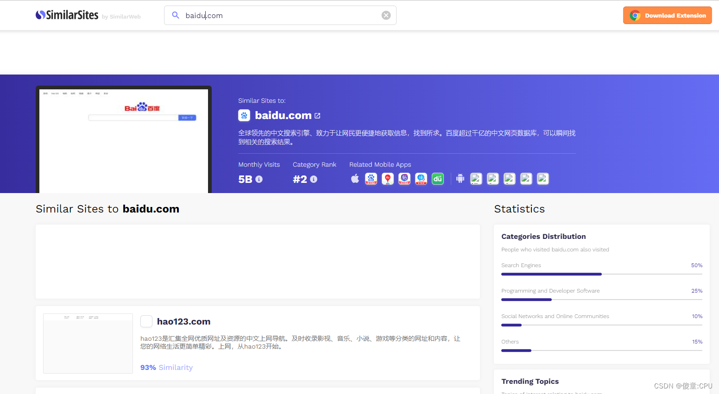The width and height of the screenshot is (719, 394).
Task: Click the Baidu paw favicon beside the title
Action: pyautogui.click(x=244, y=115)
